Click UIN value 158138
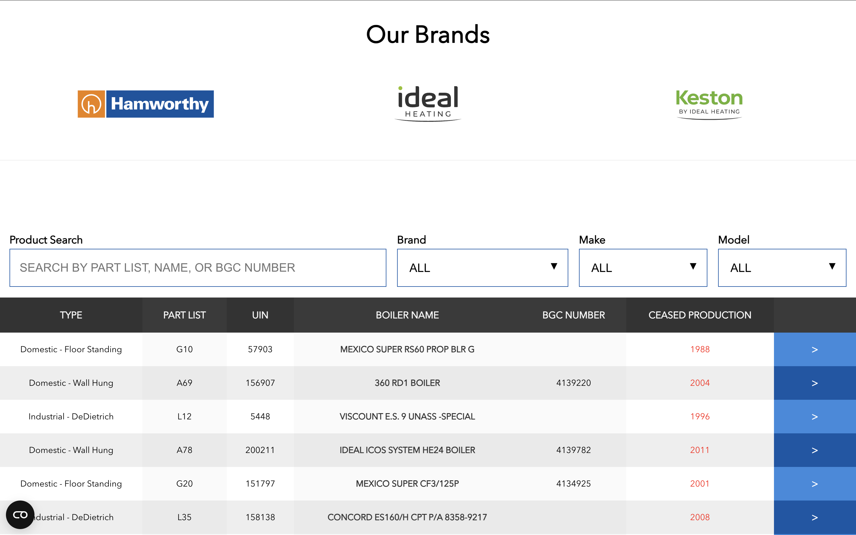The height and width of the screenshot is (535, 856). pyautogui.click(x=260, y=518)
